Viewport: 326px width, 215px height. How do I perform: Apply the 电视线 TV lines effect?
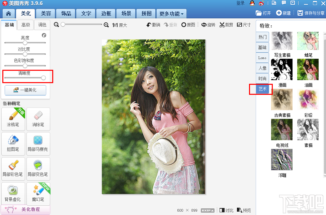[282, 130]
